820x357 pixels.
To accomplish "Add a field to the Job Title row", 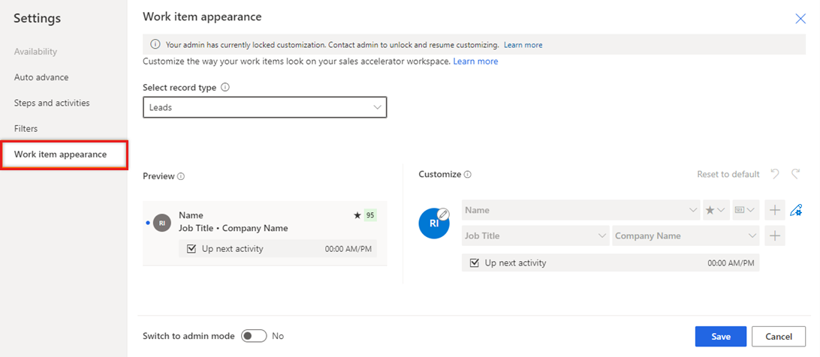I will (774, 236).
